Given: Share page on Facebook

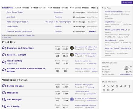Looking at the screenshot, I should pos(104,86).
